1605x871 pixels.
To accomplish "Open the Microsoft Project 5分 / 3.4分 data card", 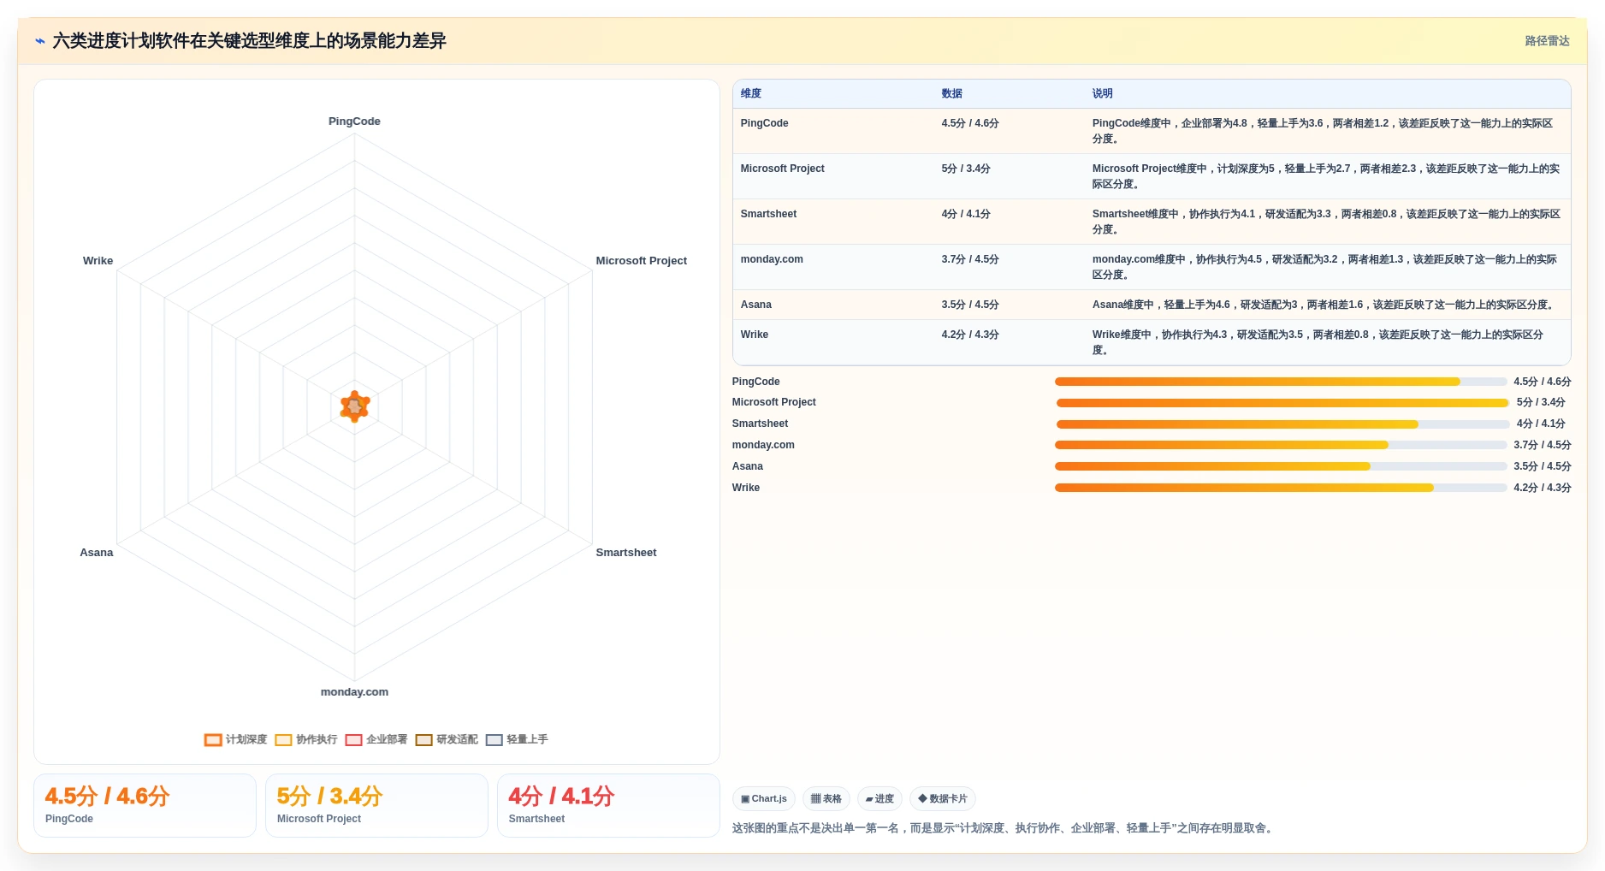I will (376, 805).
